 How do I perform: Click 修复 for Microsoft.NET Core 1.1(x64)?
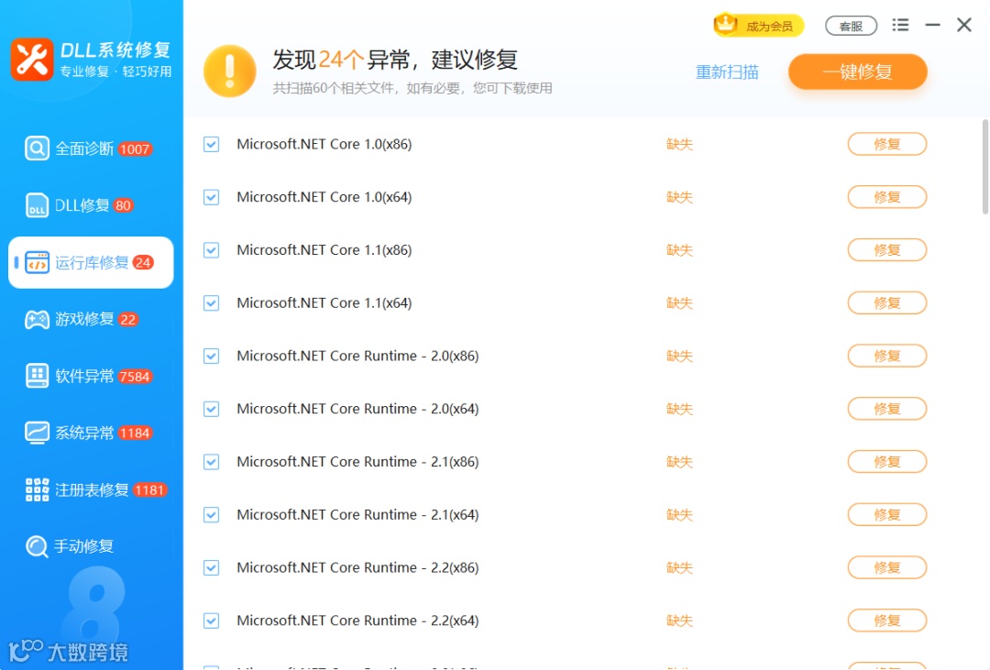click(887, 303)
